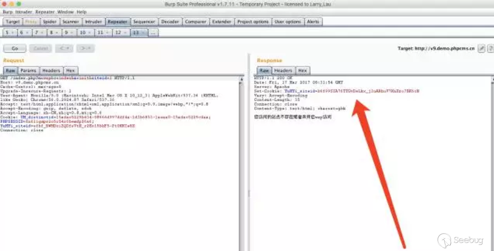Switch the Request pane to Params
Screen dimensions: 494x251
pos(28,70)
